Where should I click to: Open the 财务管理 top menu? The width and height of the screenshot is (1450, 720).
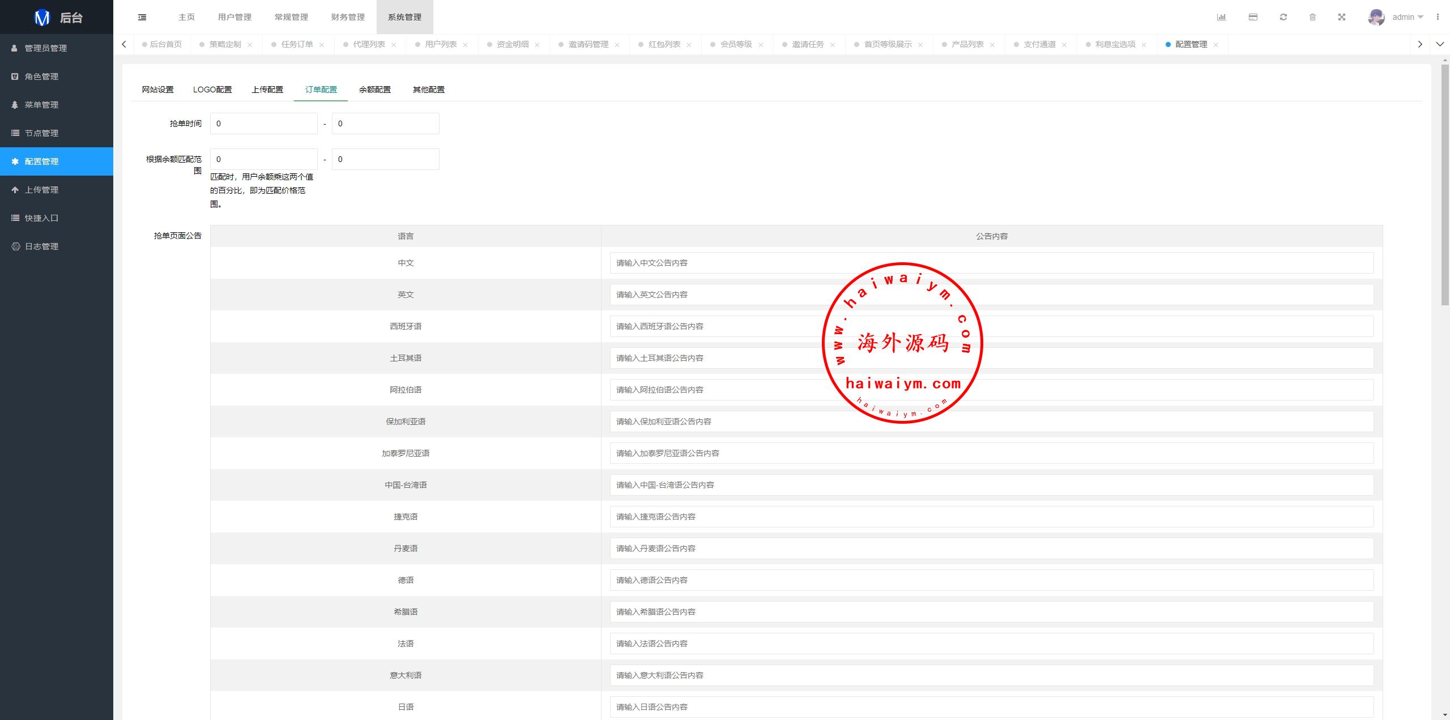348,17
